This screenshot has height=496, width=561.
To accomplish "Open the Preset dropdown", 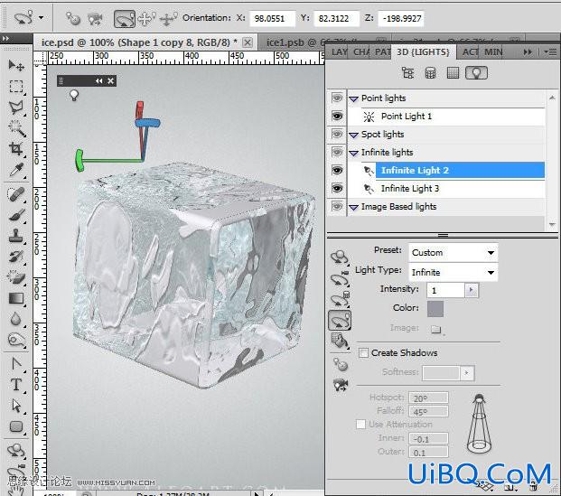I will tap(453, 253).
